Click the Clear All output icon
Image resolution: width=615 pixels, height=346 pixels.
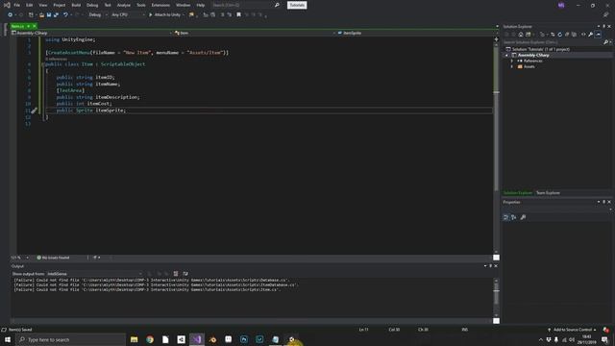(176, 274)
